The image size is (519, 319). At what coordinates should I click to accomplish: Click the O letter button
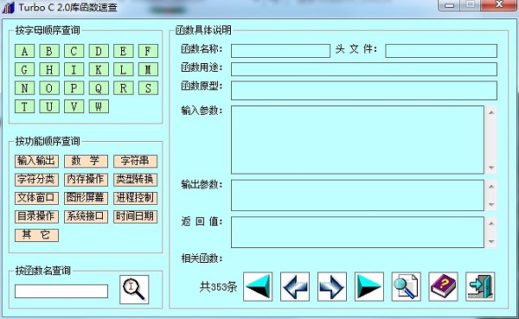tap(49, 88)
